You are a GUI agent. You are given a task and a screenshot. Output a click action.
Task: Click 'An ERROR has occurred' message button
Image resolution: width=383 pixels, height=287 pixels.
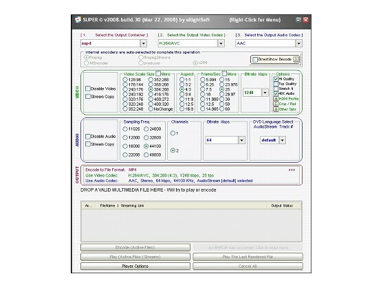248,247
